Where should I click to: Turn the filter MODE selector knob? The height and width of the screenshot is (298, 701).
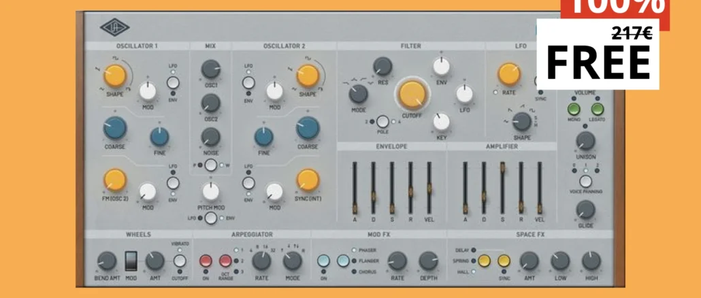coord(358,94)
